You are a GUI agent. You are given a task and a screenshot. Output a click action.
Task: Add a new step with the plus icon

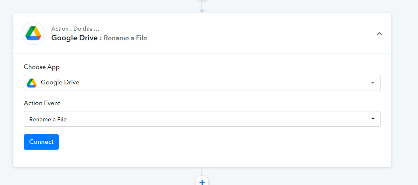(x=202, y=182)
